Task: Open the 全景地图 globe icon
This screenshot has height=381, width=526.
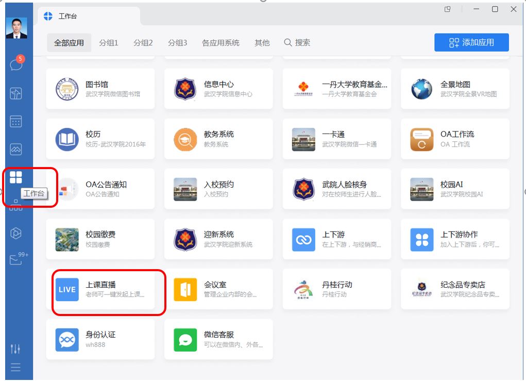Action: tap(421, 89)
